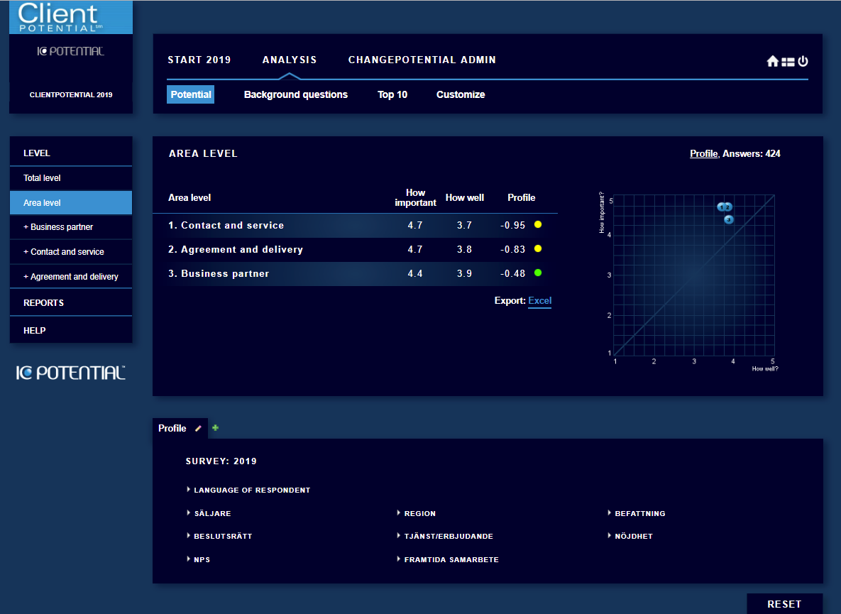Click green indicator for Business partner

(x=538, y=273)
